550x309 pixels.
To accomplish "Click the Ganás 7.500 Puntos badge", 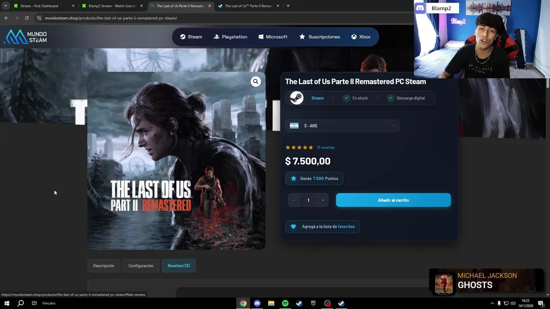I will tap(314, 179).
